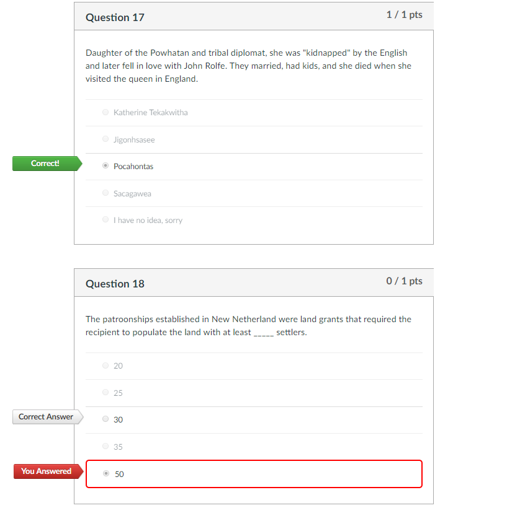Click the 0 / 1 pts score
The height and width of the screenshot is (521, 525).
tap(404, 281)
